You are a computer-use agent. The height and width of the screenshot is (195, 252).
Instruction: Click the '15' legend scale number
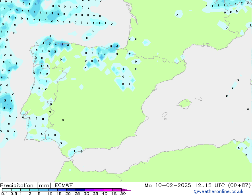(x=59, y=193)
